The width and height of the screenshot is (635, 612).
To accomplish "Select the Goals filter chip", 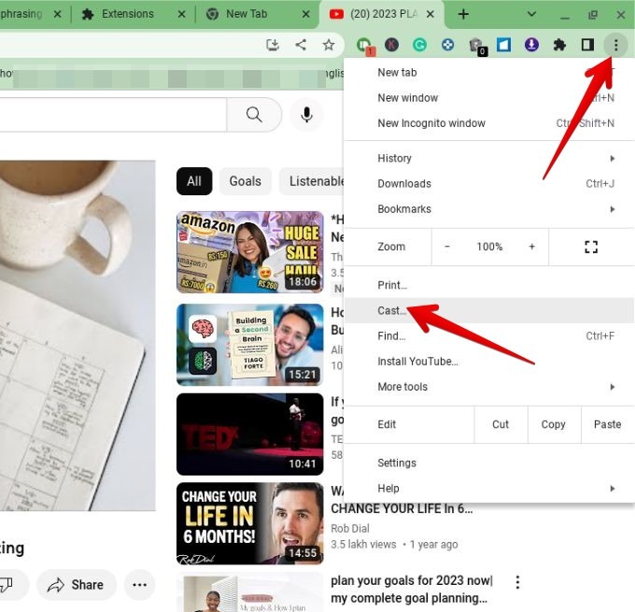I will tap(245, 181).
